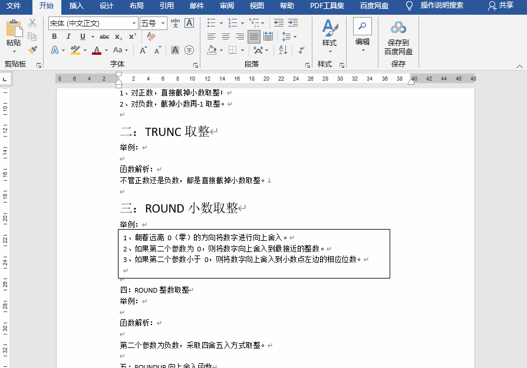Switch to the 视图 (View) tab
This screenshot has width=527, height=368.
257,6
